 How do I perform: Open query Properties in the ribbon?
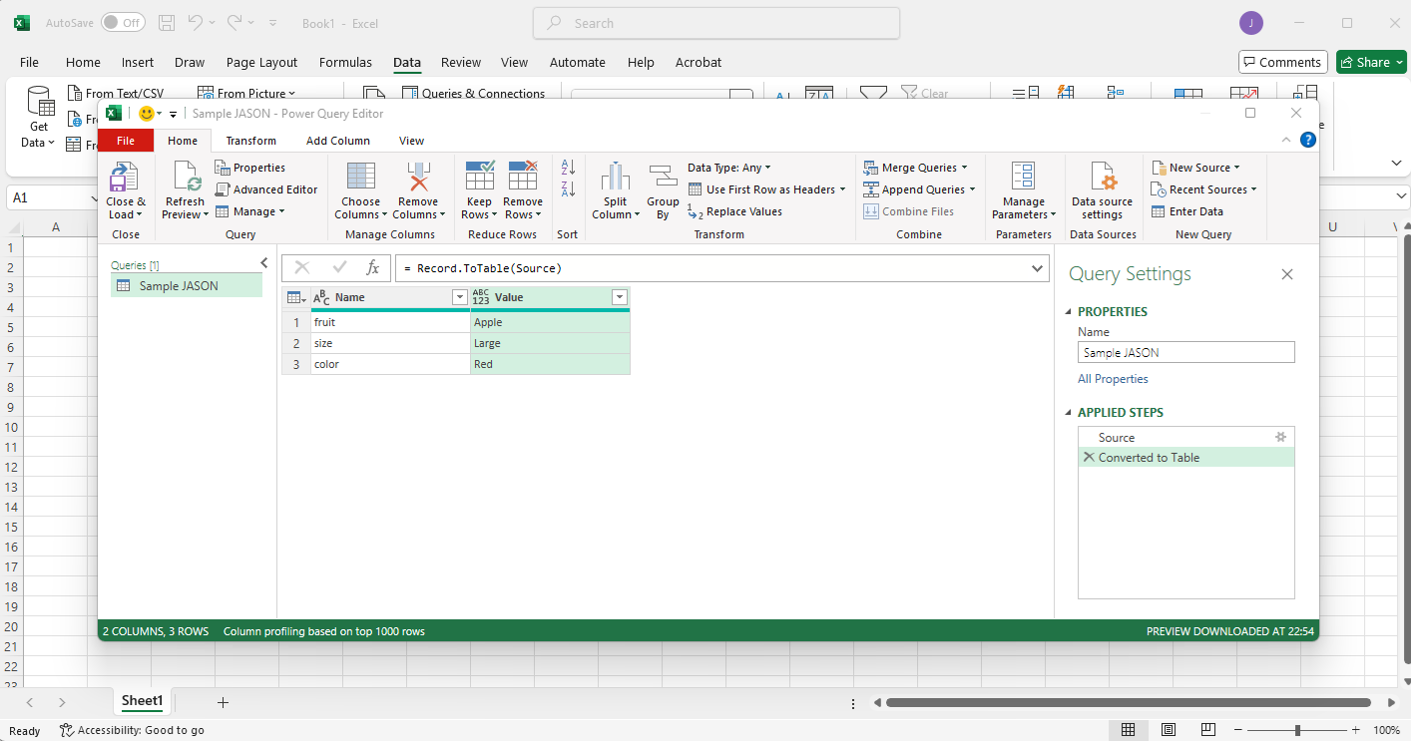tap(250, 168)
